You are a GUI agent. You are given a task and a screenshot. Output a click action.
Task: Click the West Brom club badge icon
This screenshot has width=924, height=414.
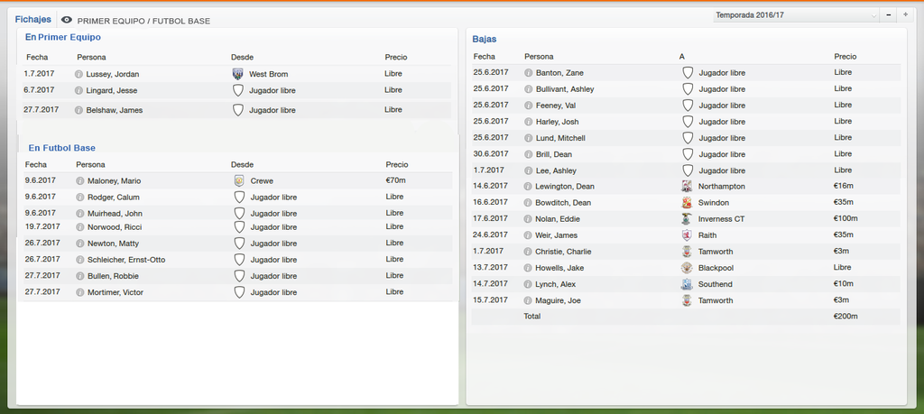pyautogui.click(x=237, y=74)
